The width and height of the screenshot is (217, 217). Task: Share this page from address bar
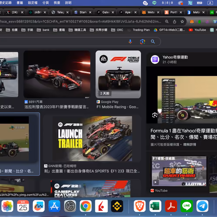(174, 22)
